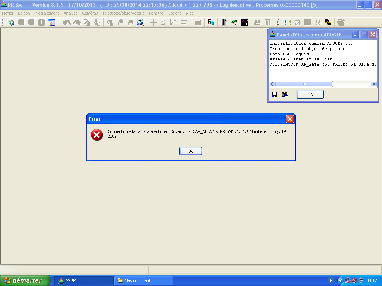Image resolution: width=382 pixels, height=286 pixels.
Task: Click the linked computers toolbar icon
Action: click(211, 22)
